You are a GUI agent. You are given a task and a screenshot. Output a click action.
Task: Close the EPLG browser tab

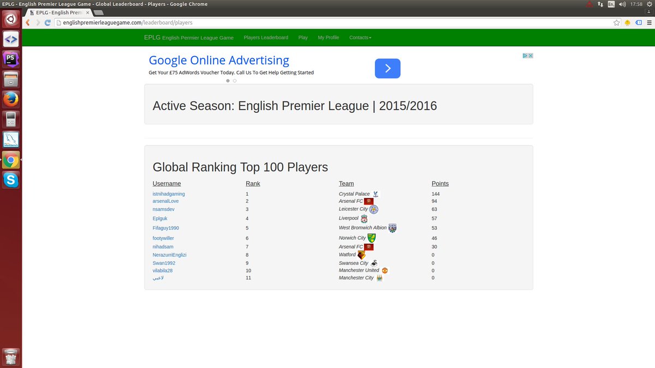coord(87,12)
